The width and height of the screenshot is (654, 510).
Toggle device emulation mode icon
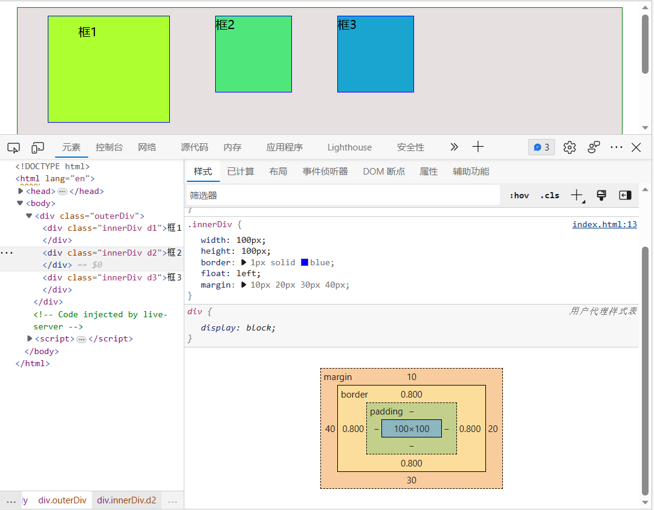pos(38,147)
